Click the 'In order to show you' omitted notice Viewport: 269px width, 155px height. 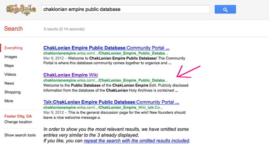pos(117,135)
